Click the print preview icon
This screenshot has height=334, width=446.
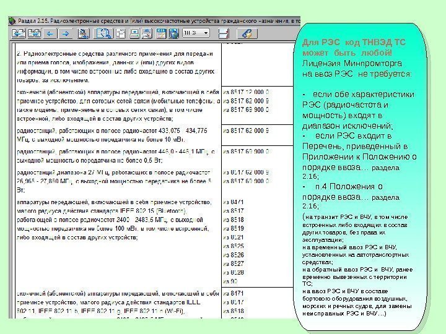[x=134, y=33]
